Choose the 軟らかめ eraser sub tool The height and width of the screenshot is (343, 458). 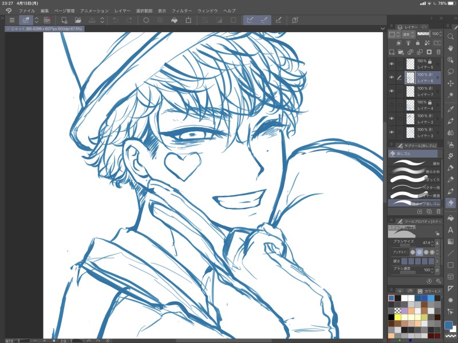(x=414, y=171)
